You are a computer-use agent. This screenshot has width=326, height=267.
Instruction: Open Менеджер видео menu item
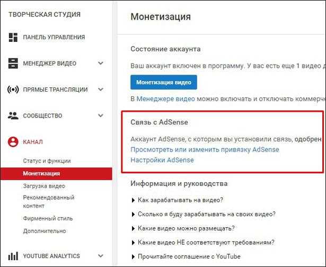click(x=50, y=64)
